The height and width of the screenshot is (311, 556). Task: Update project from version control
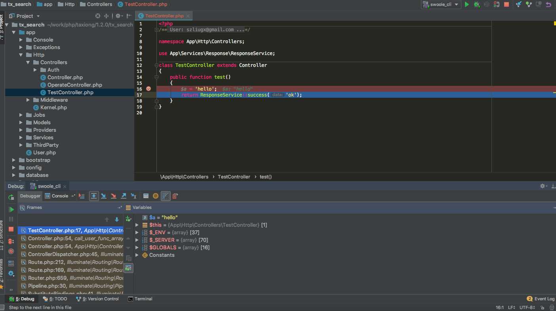518,4
